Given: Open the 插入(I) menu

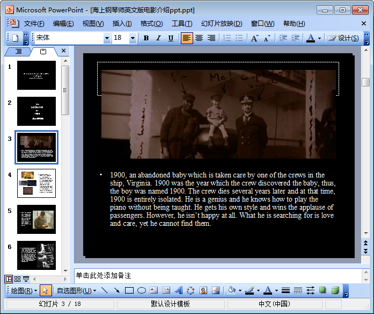Looking at the screenshot, I should coord(122,23).
